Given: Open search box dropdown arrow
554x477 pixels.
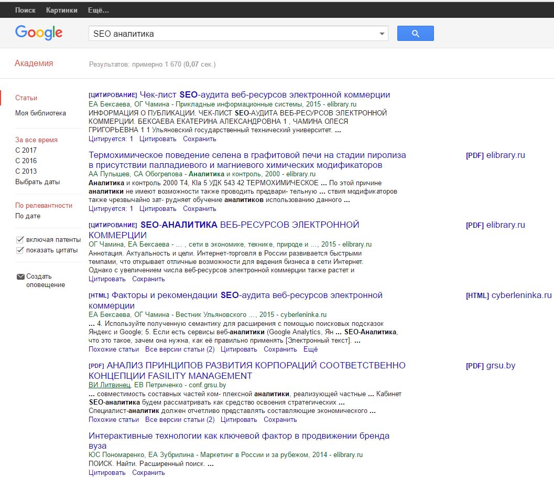Looking at the screenshot, I should tap(382, 34).
